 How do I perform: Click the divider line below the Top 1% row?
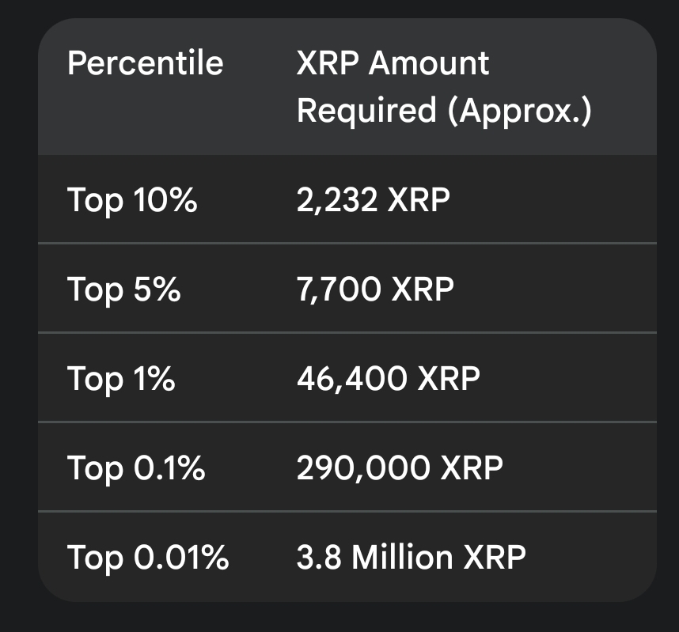click(x=347, y=422)
